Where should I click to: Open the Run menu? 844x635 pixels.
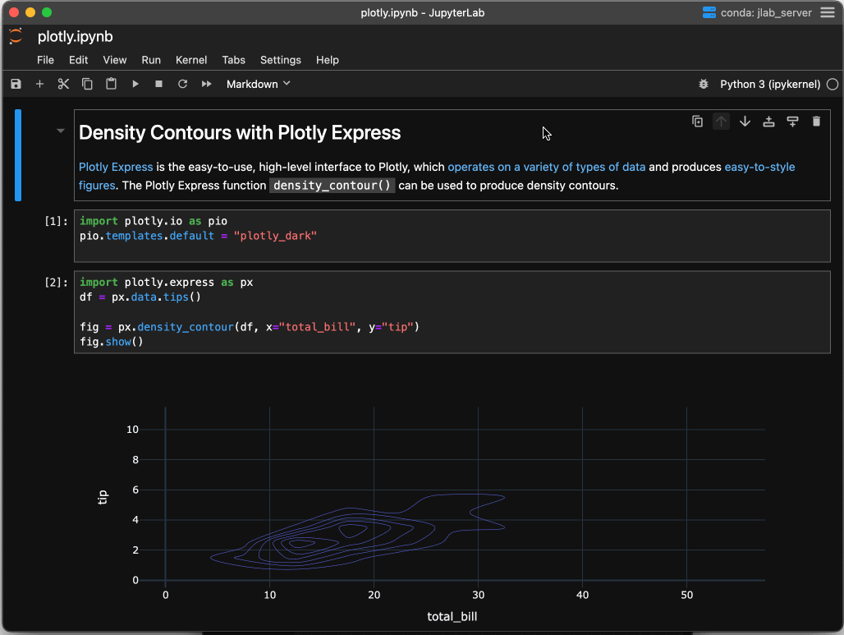[x=151, y=60]
